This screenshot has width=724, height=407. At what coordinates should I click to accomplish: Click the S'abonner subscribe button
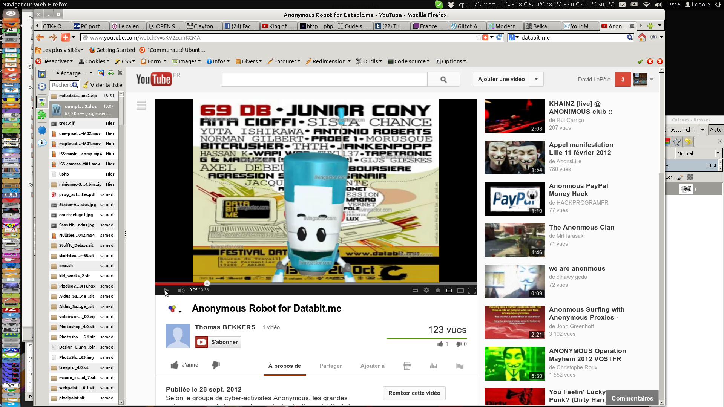pyautogui.click(x=218, y=342)
